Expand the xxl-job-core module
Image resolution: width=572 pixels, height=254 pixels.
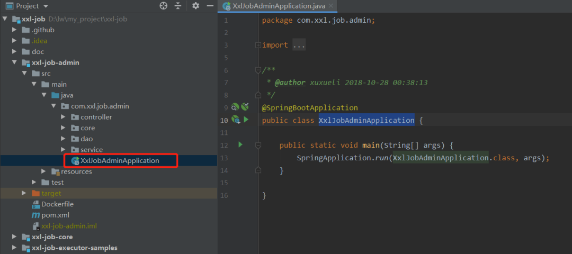point(14,237)
